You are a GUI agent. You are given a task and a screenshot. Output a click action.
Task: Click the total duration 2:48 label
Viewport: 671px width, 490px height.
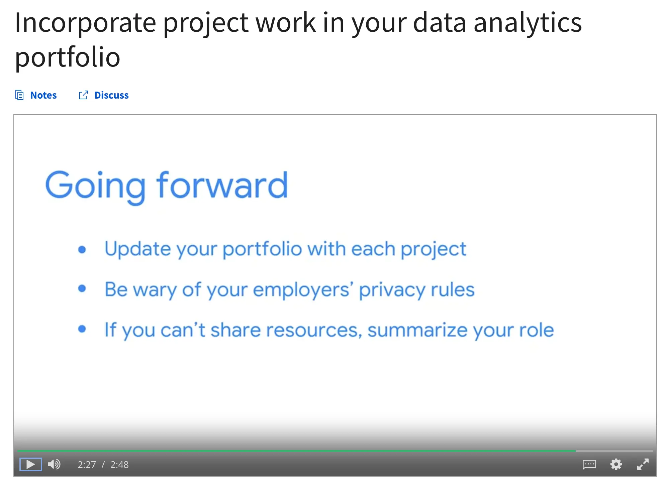[119, 465]
